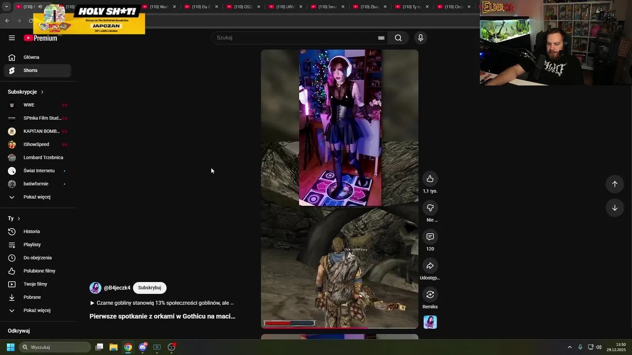Image resolution: width=632 pixels, height=355 pixels.
Task: Open Lombard Trzebnica channel
Action: coord(38,158)
